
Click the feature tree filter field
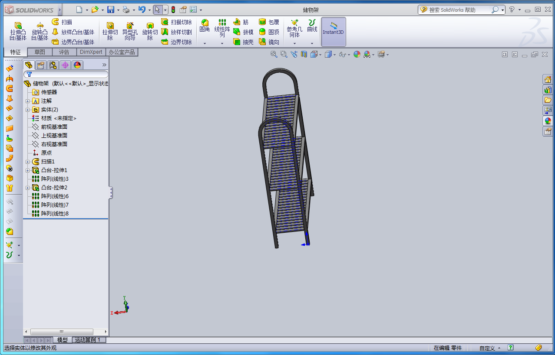coord(66,74)
